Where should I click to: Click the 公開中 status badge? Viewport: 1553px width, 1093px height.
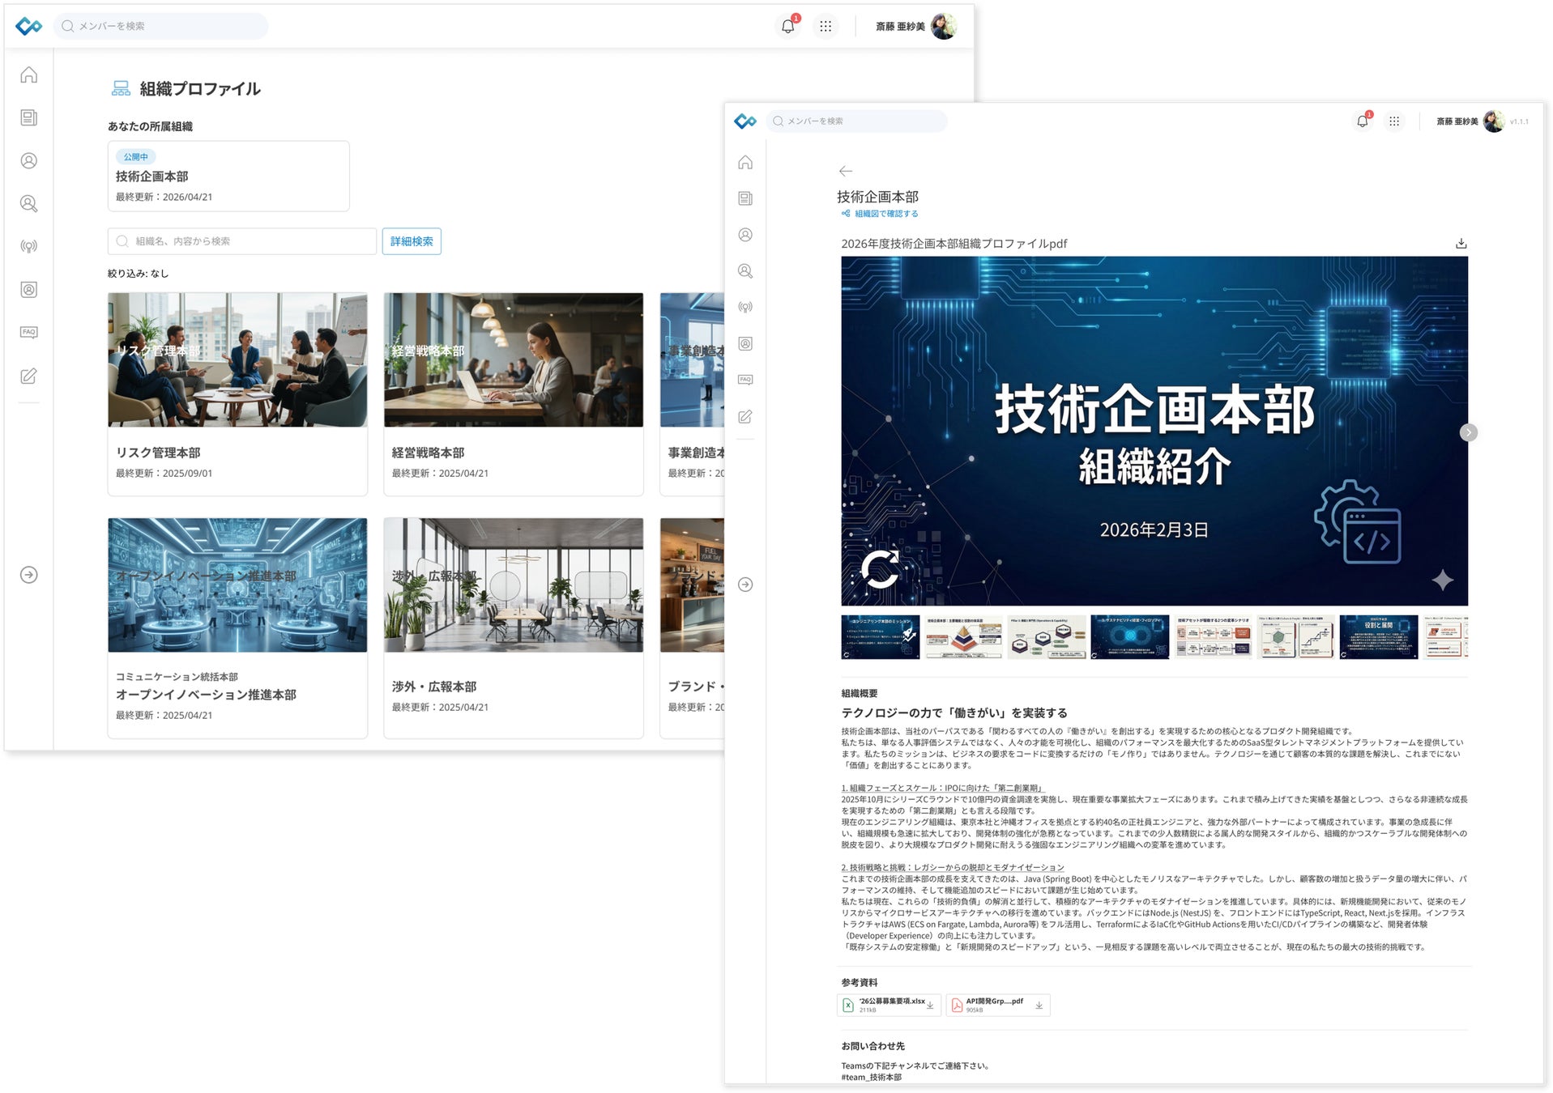[136, 157]
